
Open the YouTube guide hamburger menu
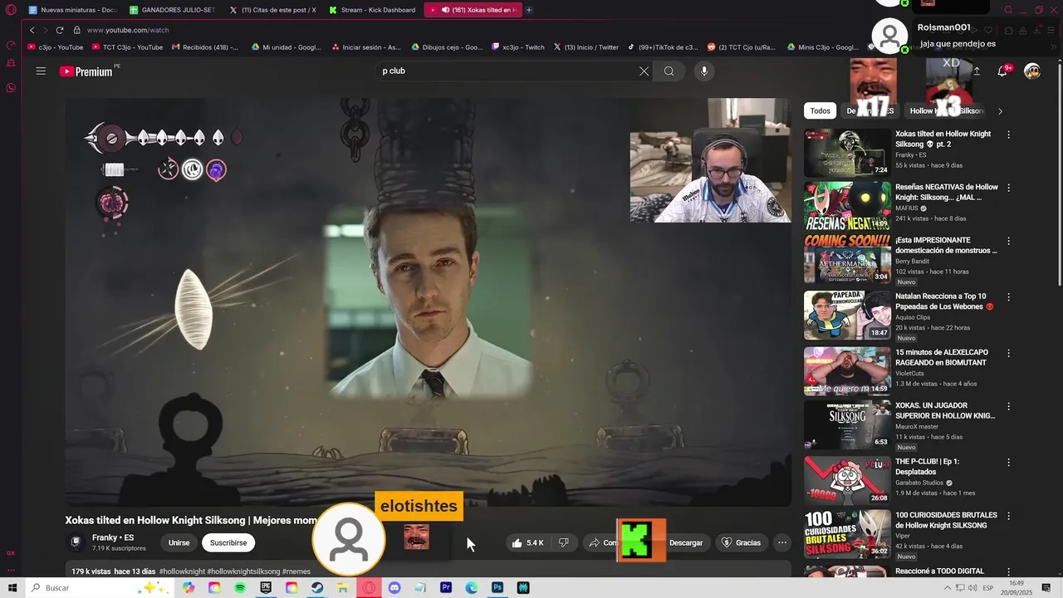(41, 71)
